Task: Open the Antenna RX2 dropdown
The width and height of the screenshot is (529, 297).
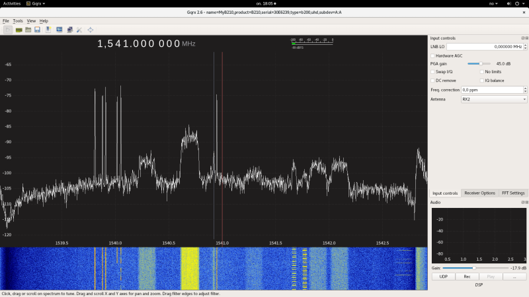Action: 493,99
